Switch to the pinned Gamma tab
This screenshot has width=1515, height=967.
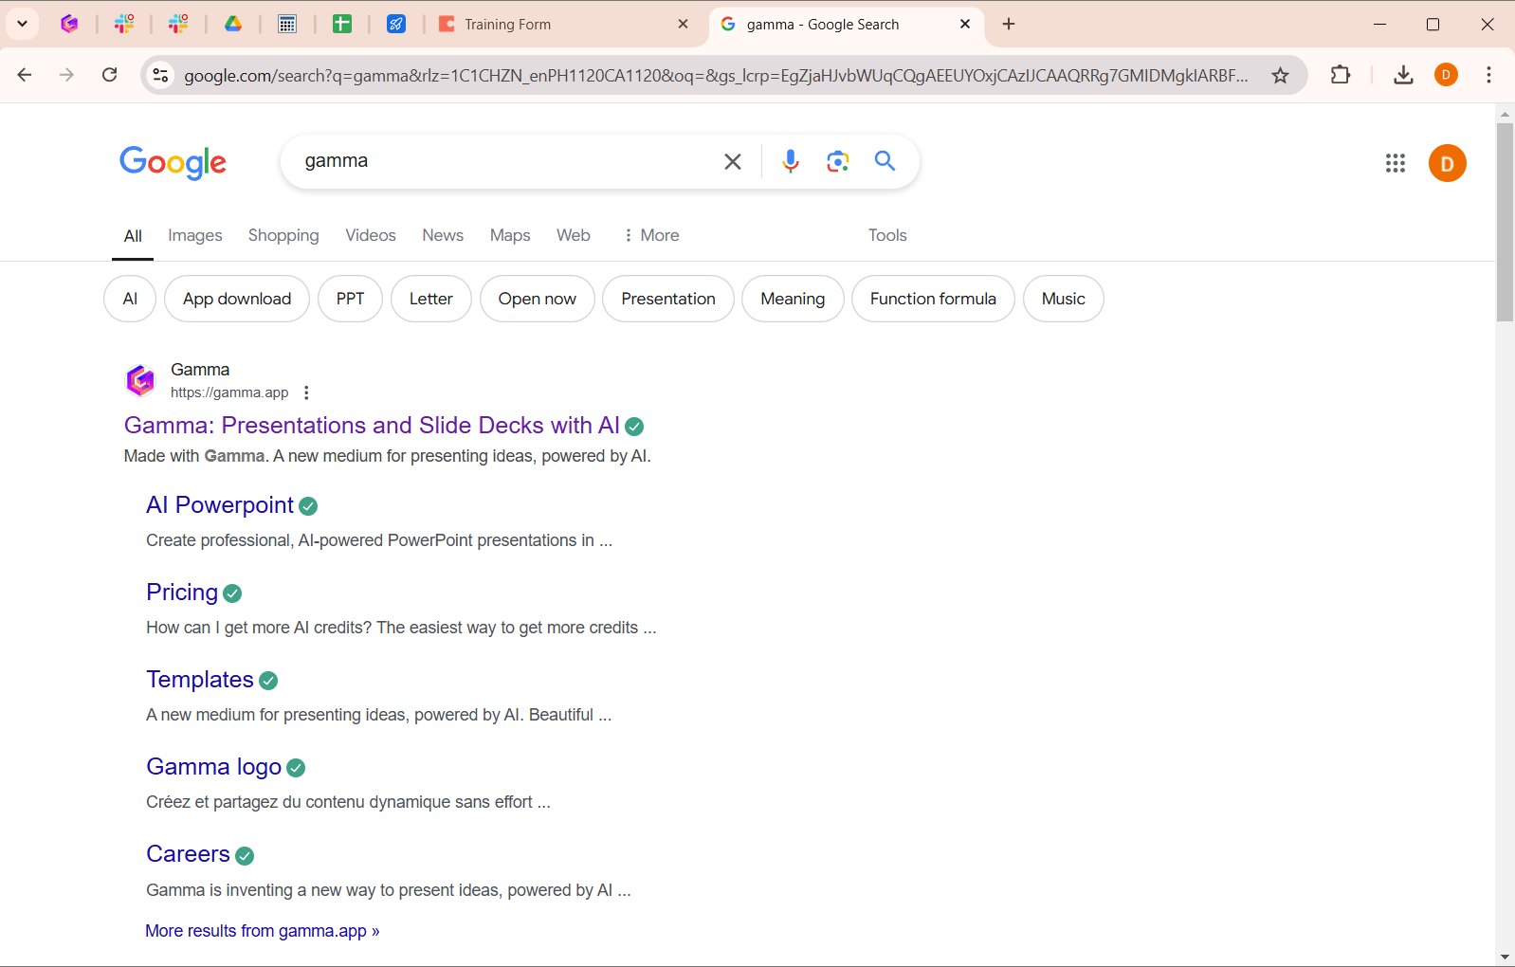tap(69, 24)
